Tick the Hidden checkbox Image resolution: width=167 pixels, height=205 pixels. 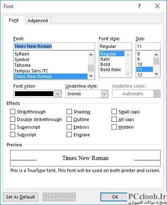click(x=114, y=127)
